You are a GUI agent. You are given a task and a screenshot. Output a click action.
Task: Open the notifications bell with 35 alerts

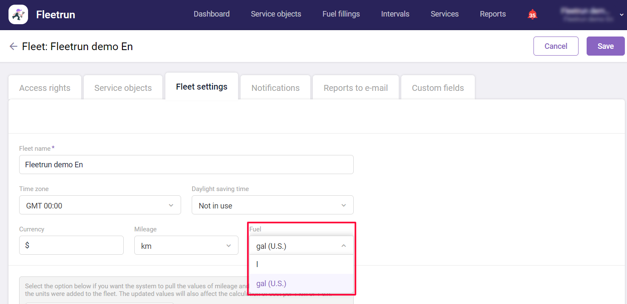[532, 14]
